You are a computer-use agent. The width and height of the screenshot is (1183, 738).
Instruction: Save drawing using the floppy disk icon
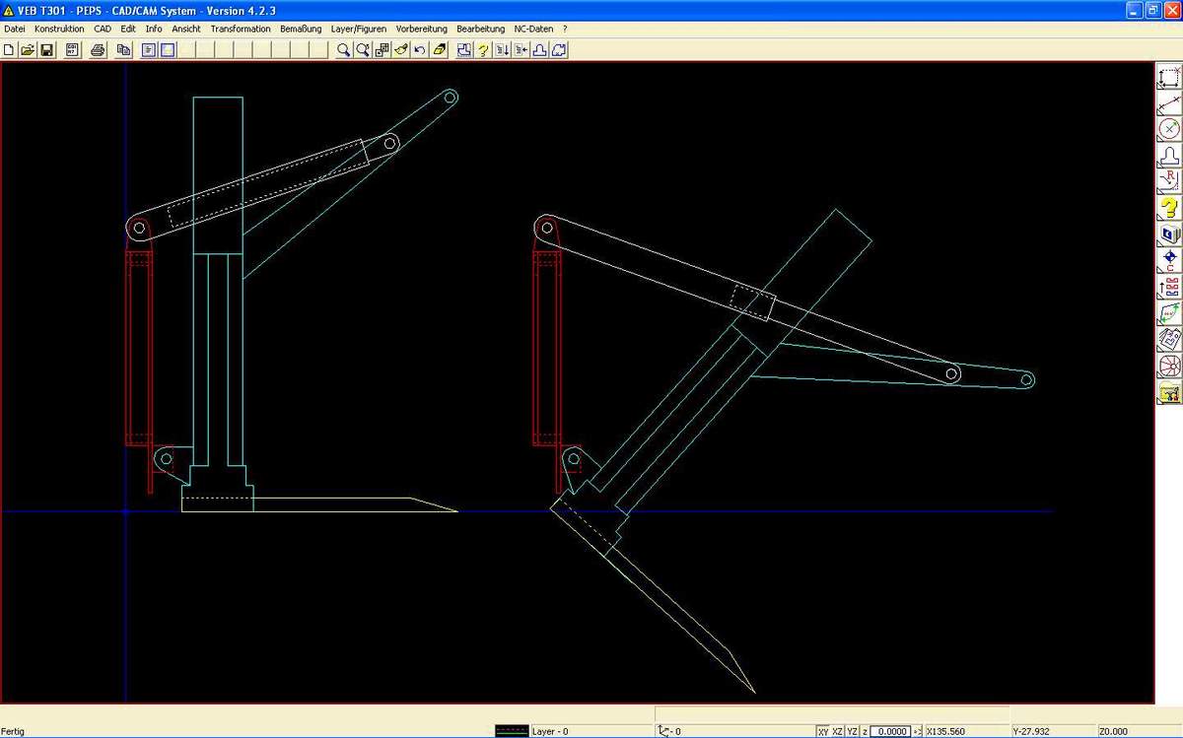(x=46, y=50)
